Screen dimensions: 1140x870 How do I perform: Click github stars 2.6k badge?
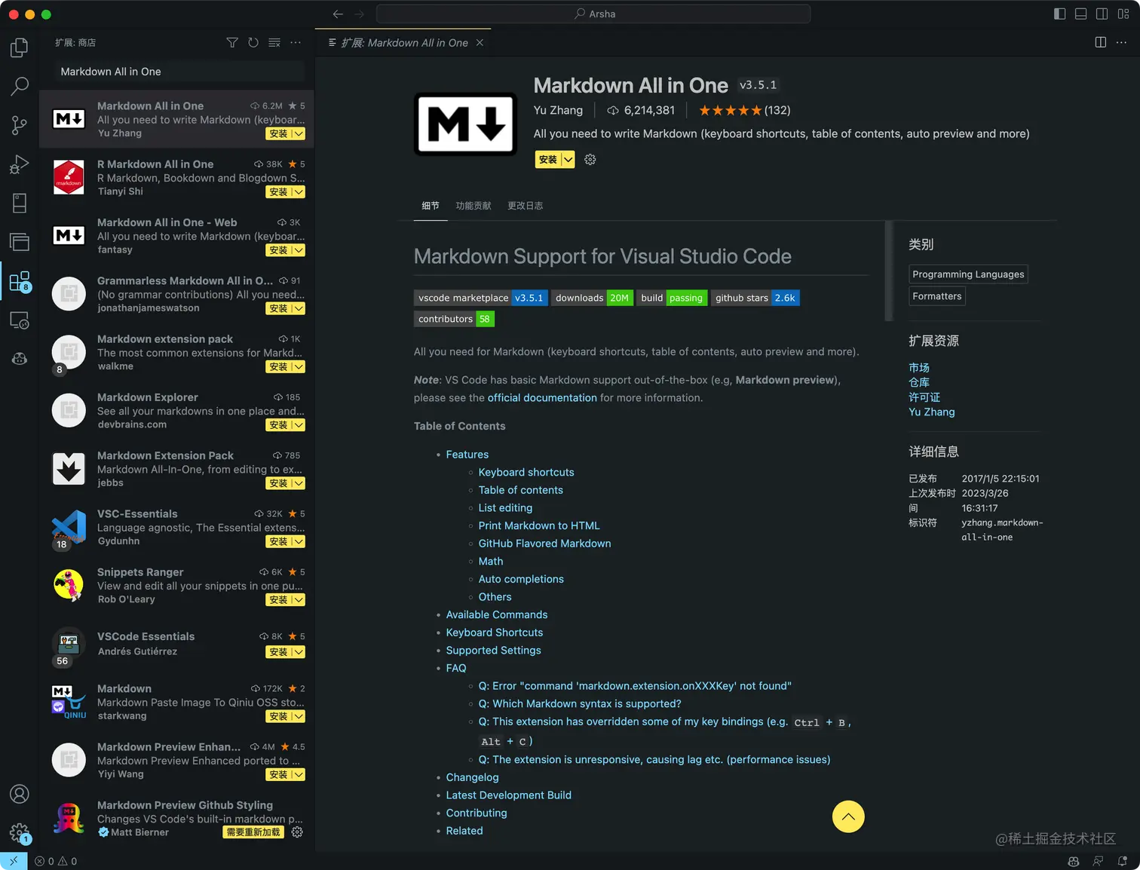[x=755, y=298]
